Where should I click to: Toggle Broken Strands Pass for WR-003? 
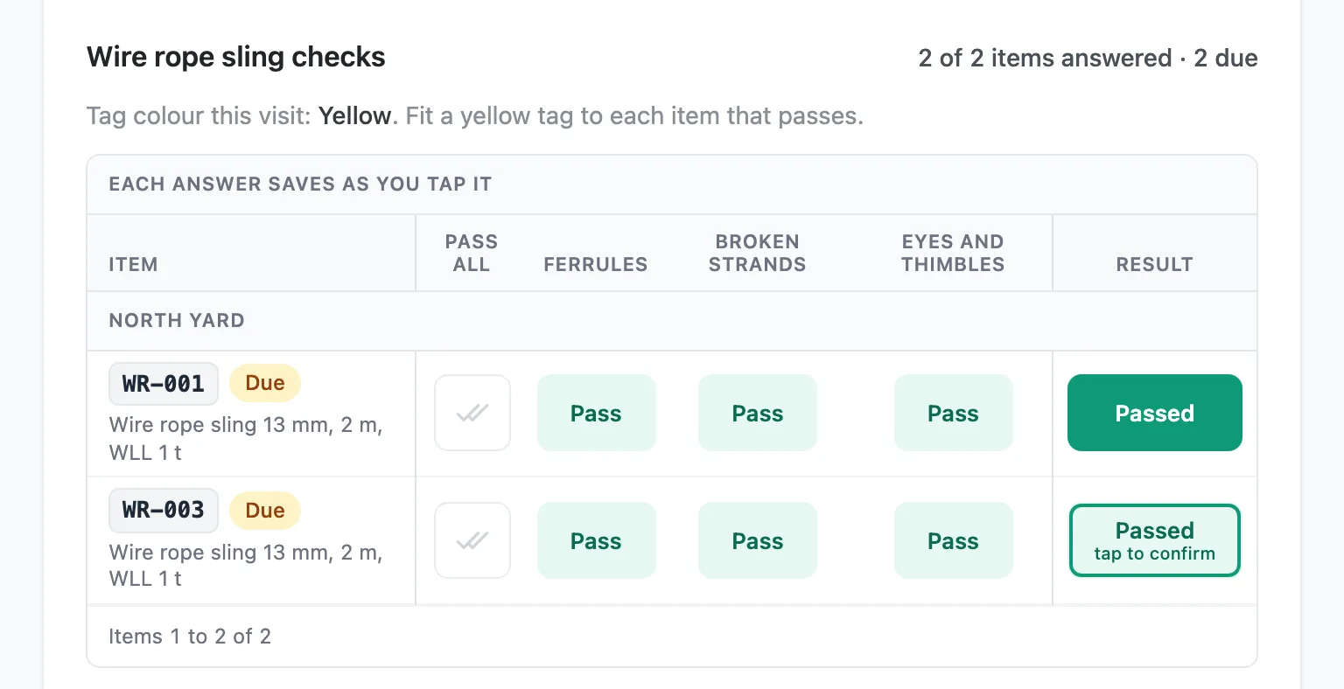(758, 540)
